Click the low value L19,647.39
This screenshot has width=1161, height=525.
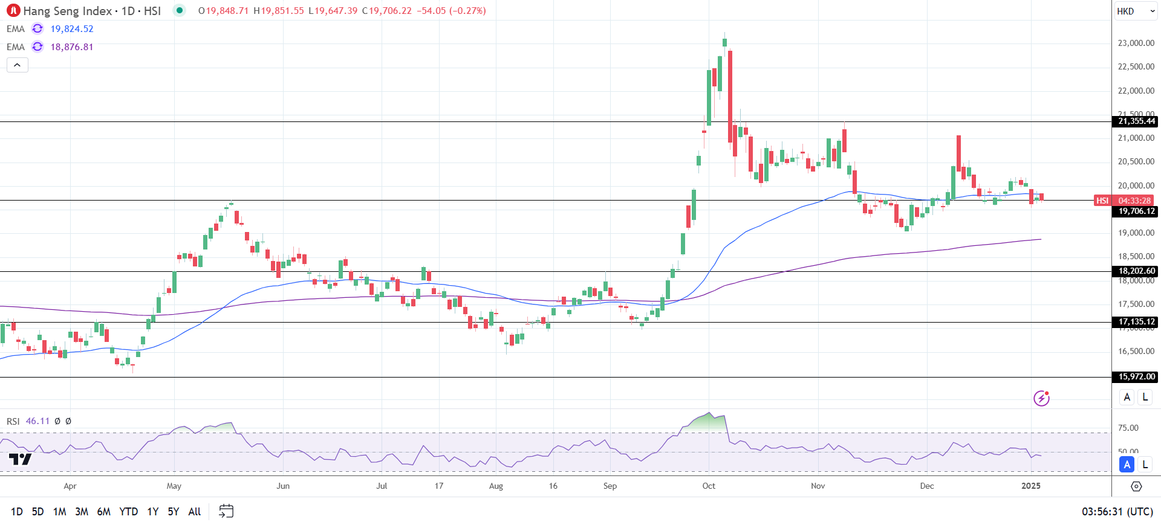tap(333, 11)
